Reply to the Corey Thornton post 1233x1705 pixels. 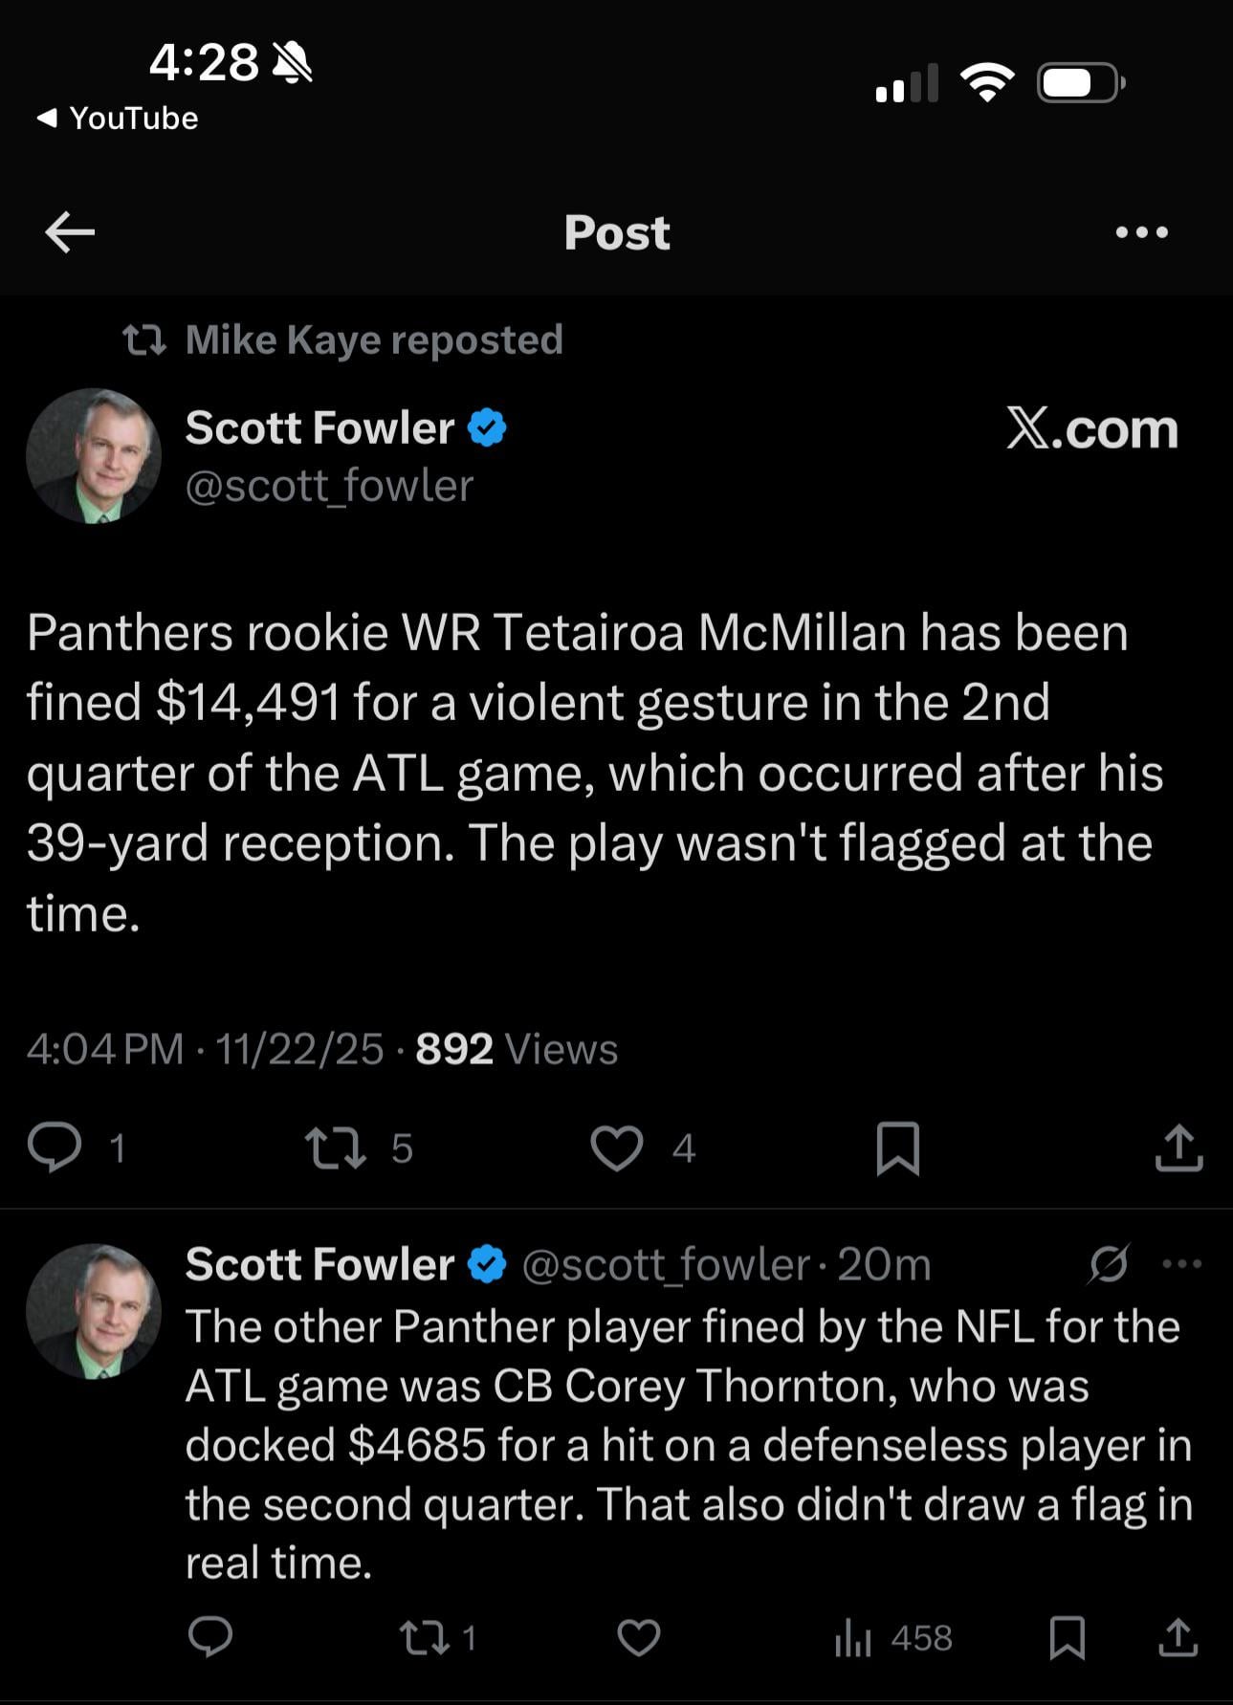click(x=210, y=1637)
